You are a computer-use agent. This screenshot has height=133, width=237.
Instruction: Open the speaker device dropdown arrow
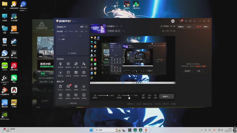(x=121, y=95)
